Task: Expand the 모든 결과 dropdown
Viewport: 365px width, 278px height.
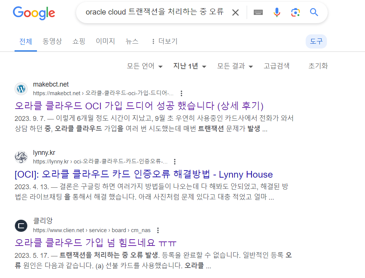Action: [235, 66]
